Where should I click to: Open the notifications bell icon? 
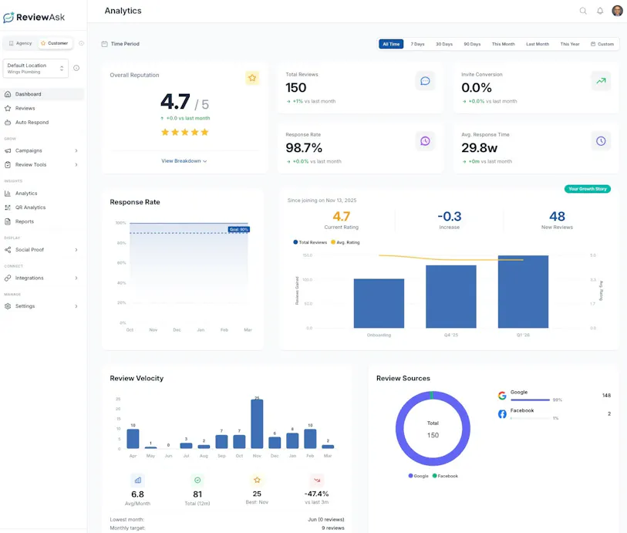600,11
